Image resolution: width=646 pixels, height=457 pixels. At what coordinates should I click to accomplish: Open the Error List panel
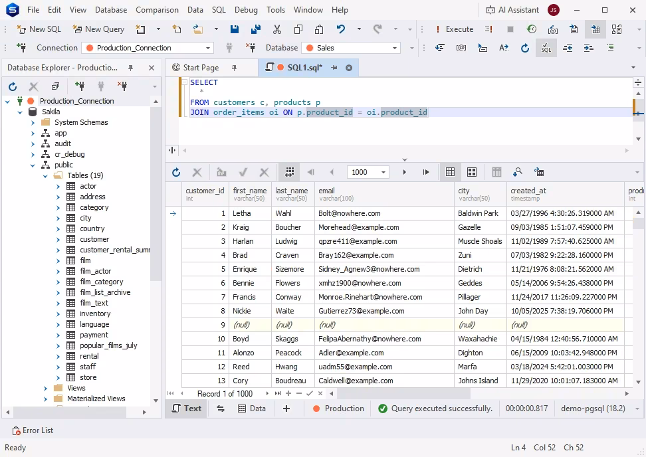click(33, 430)
